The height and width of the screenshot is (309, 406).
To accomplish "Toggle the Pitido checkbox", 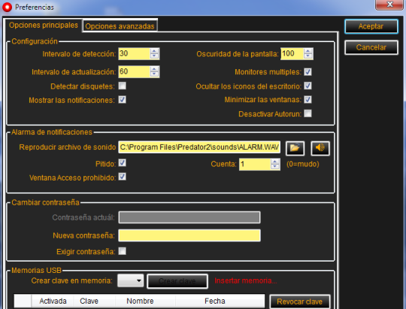I will pyautogui.click(x=123, y=163).
